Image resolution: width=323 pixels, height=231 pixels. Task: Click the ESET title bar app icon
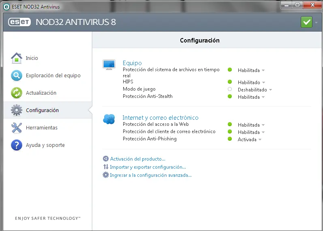[6, 7]
